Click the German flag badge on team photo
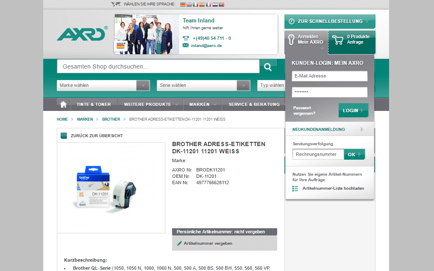The height and width of the screenshot is (271, 434). (x=121, y=46)
